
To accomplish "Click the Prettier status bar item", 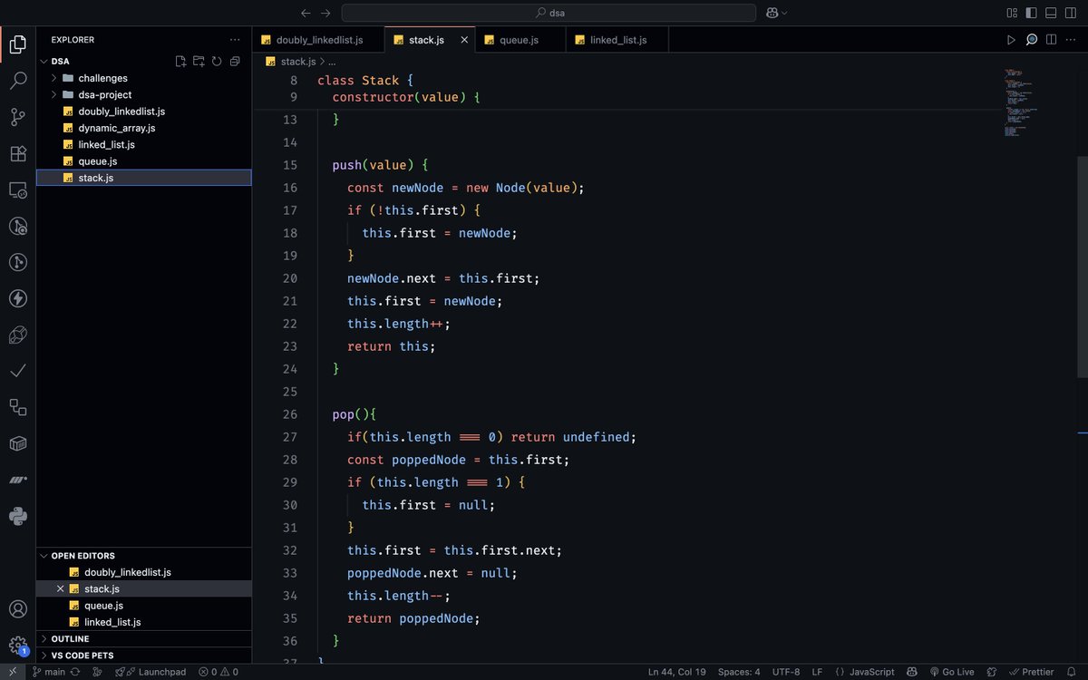I will coord(1032,672).
